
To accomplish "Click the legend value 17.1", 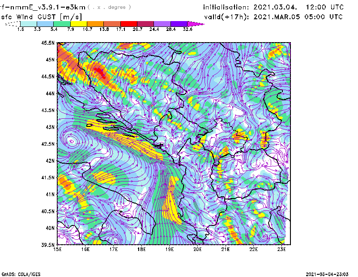I will (x=121, y=29).
